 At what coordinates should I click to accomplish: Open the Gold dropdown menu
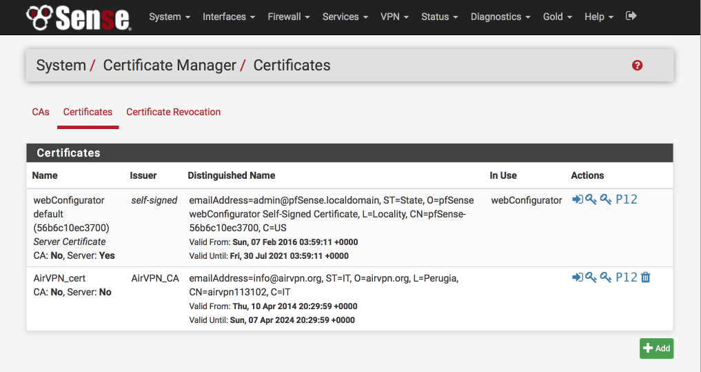pyautogui.click(x=558, y=17)
